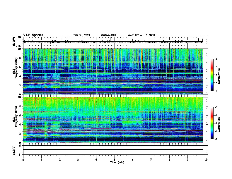Click the 'ch.3(V)' axis label
The image size is (232, 179).
[14, 150]
